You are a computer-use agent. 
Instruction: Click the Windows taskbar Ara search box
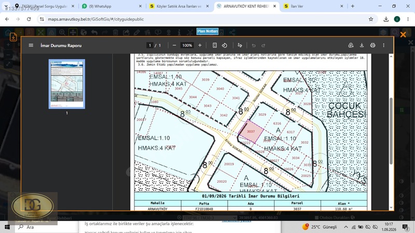click(47, 227)
